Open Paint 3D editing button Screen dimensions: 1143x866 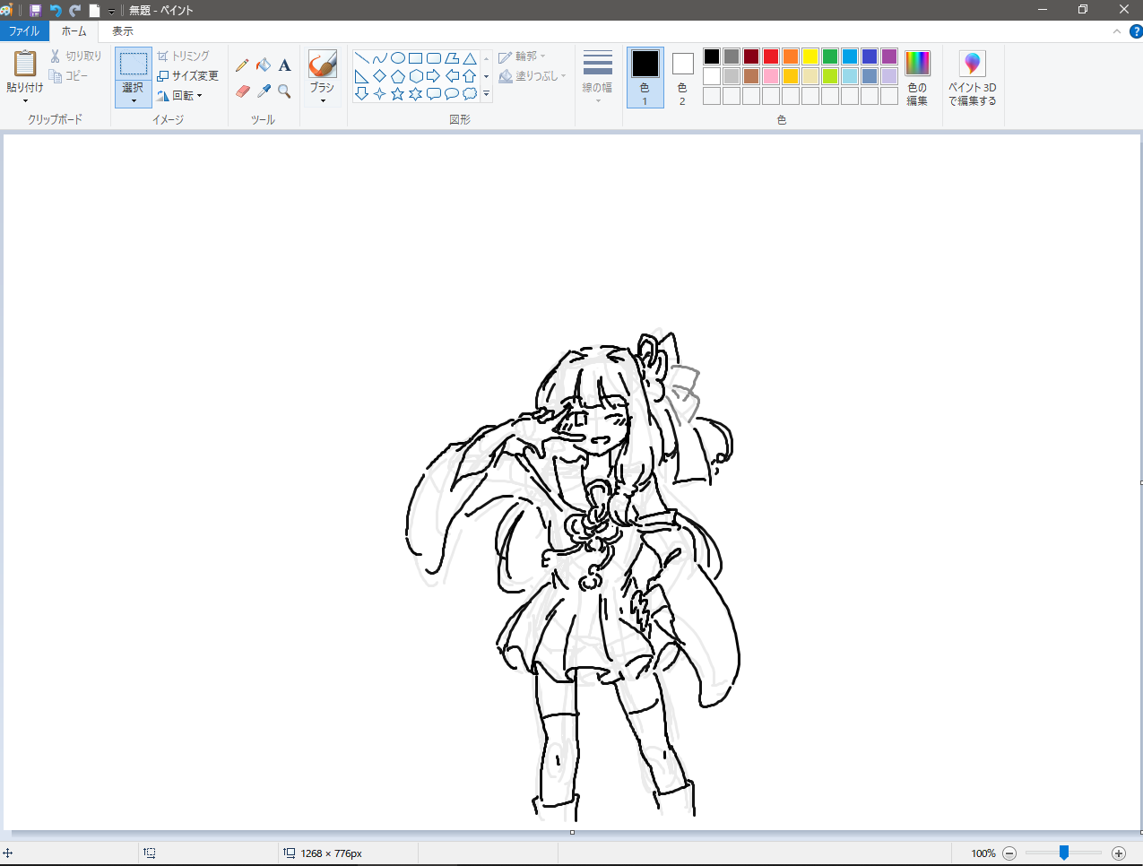[x=972, y=78]
